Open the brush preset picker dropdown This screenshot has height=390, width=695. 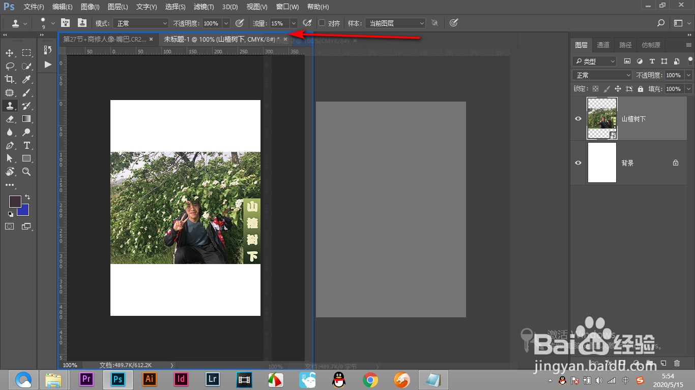53,23
